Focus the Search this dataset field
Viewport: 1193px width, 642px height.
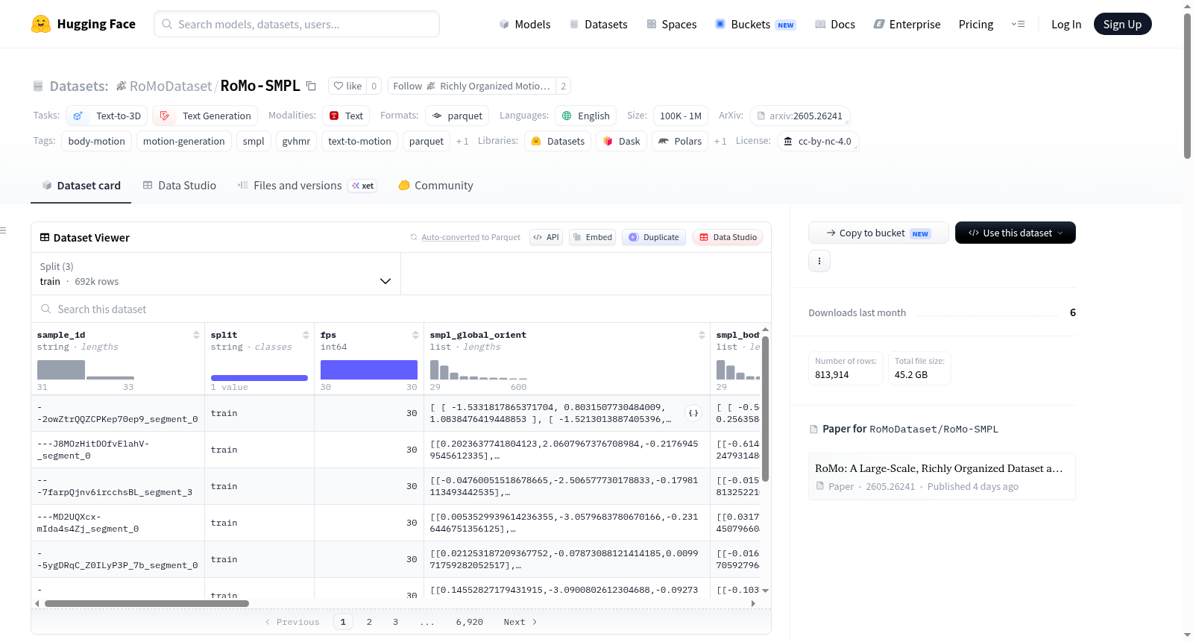point(401,309)
